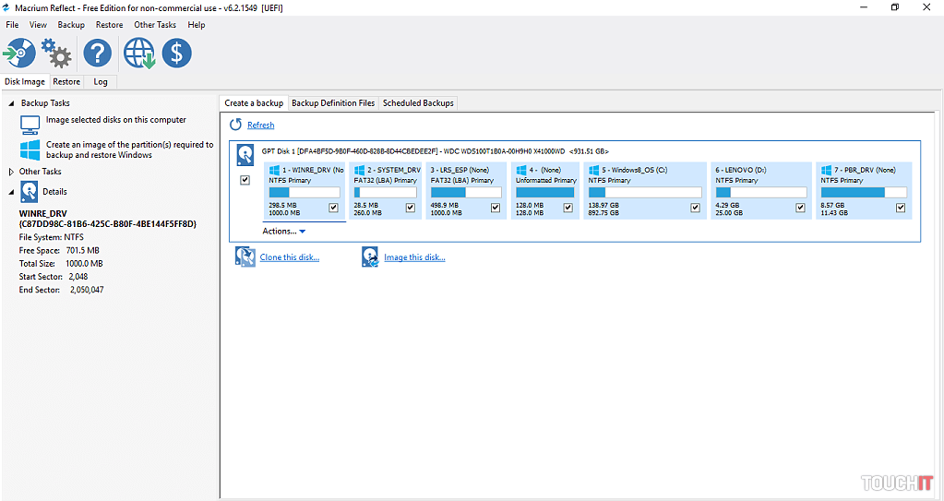Open the Other Tasks menu in menu bar
Viewport: 944px width, 501px height.
pos(154,25)
